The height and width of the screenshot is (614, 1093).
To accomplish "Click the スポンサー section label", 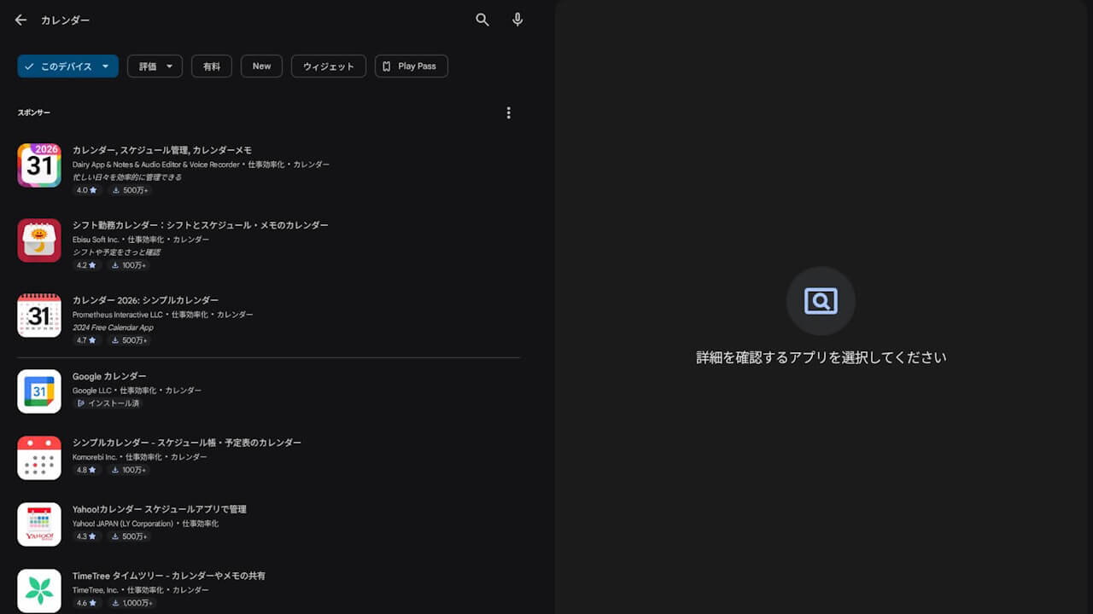I will tap(34, 112).
